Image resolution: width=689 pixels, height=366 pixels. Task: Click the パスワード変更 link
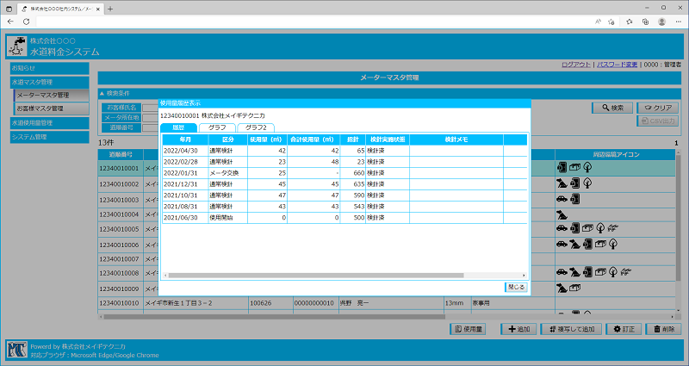click(617, 65)
